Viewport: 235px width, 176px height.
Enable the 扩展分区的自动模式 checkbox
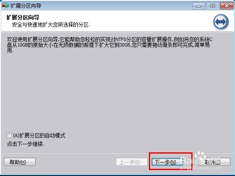(x=9, y=135)
